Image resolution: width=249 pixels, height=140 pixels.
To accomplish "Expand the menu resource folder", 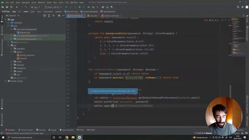I will point(11,61).
